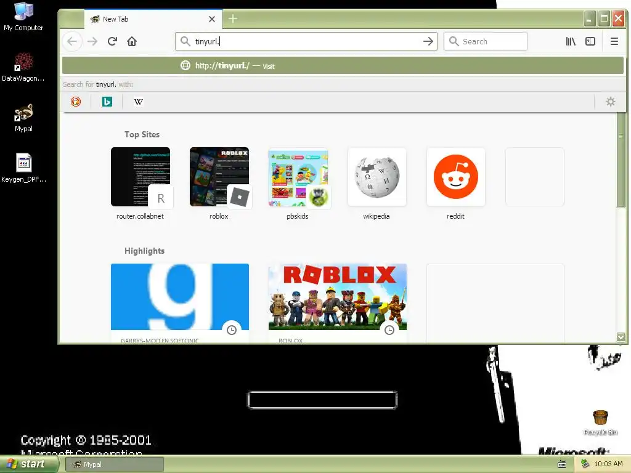Open the Windows start button
The image size is (631, 473).
pos(28,464)
